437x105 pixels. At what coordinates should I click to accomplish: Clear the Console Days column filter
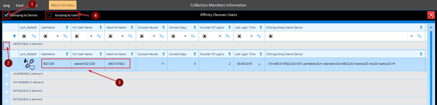pos(193,36)
